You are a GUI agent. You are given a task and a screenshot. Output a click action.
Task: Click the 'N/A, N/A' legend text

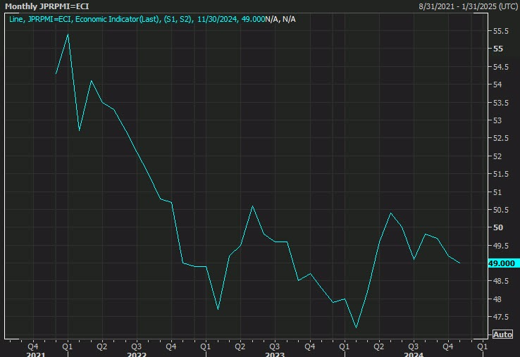click(x=280, y=19)
